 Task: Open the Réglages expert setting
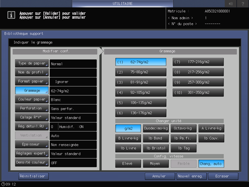pos(32,153)
